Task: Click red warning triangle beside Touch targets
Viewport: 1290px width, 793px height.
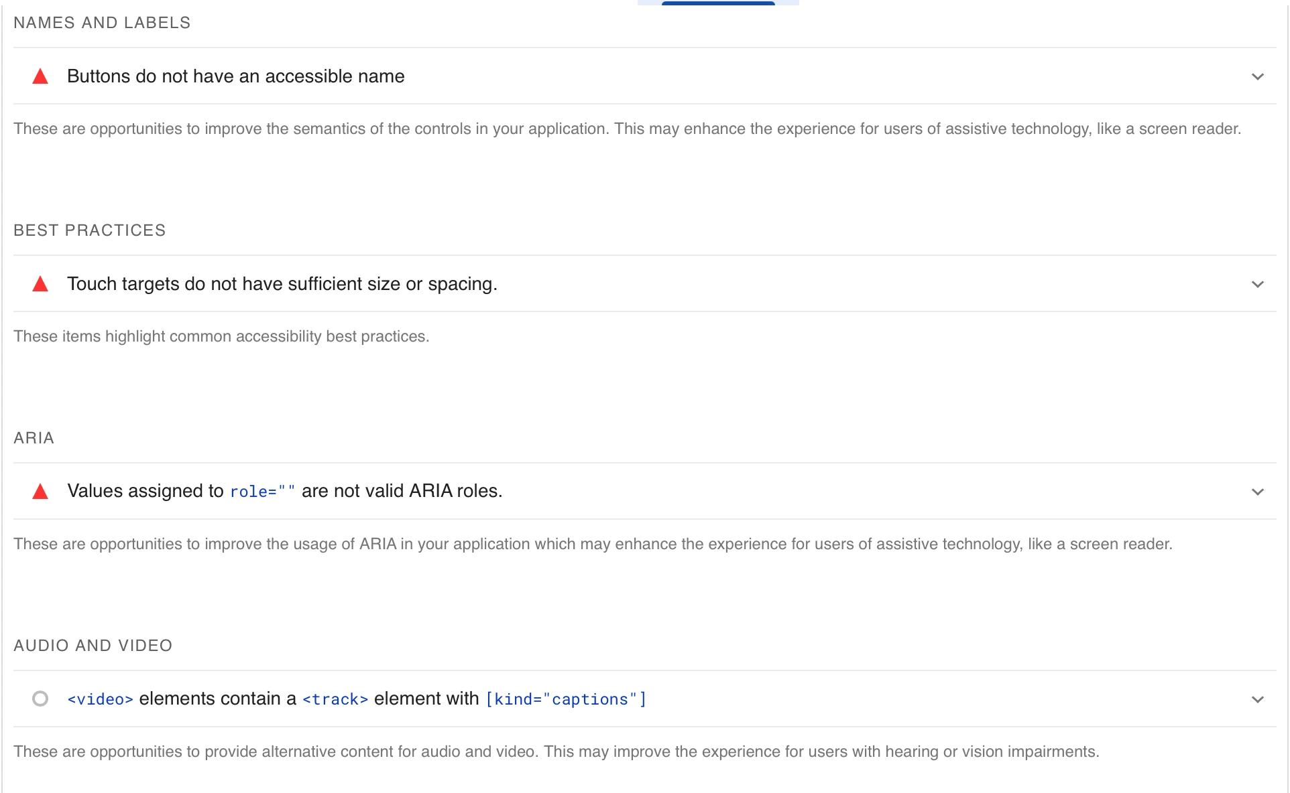Action: click(x=40, y=284)
